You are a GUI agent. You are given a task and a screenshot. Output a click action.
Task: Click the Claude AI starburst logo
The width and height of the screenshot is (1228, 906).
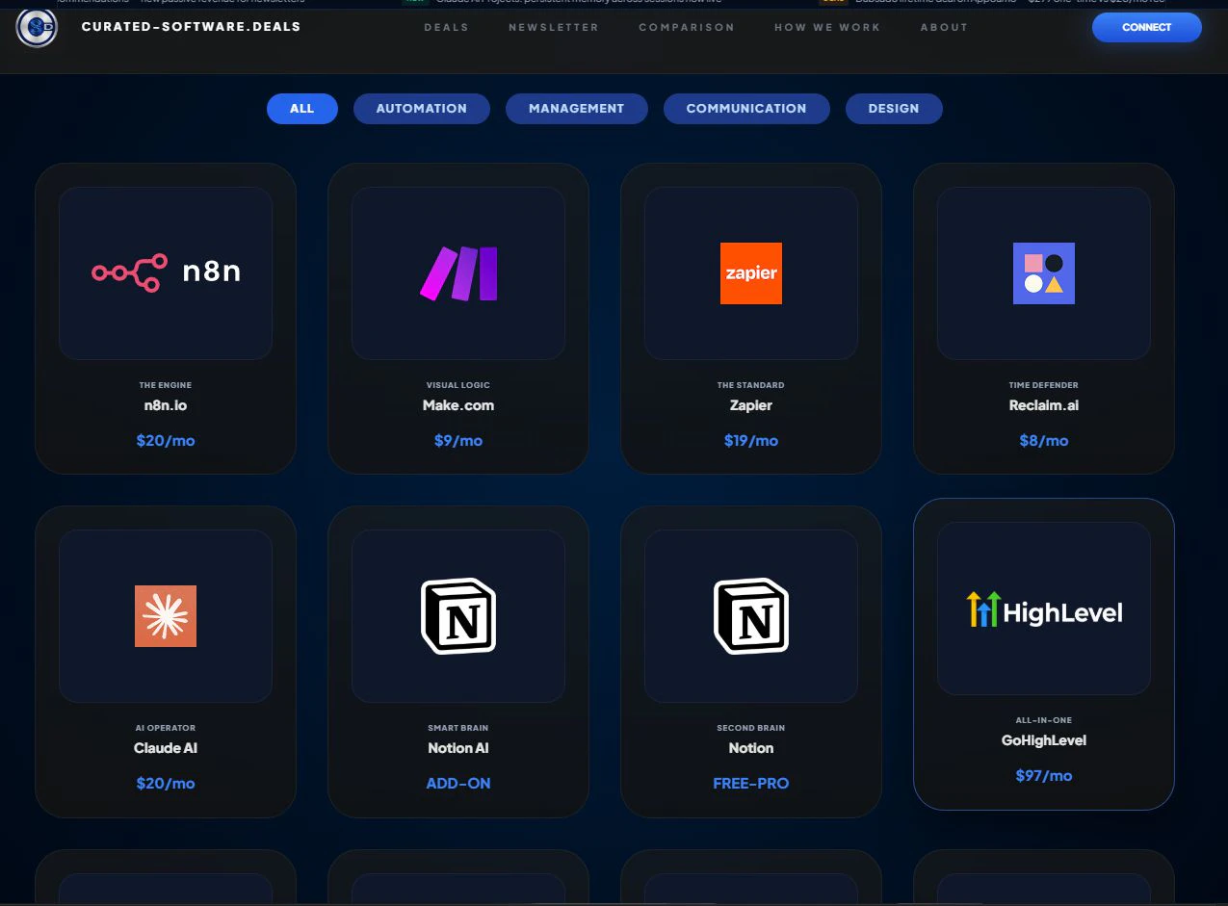[x=166, y=616]
